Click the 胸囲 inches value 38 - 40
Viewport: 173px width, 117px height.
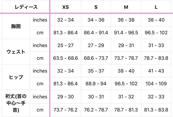(156, 20)
